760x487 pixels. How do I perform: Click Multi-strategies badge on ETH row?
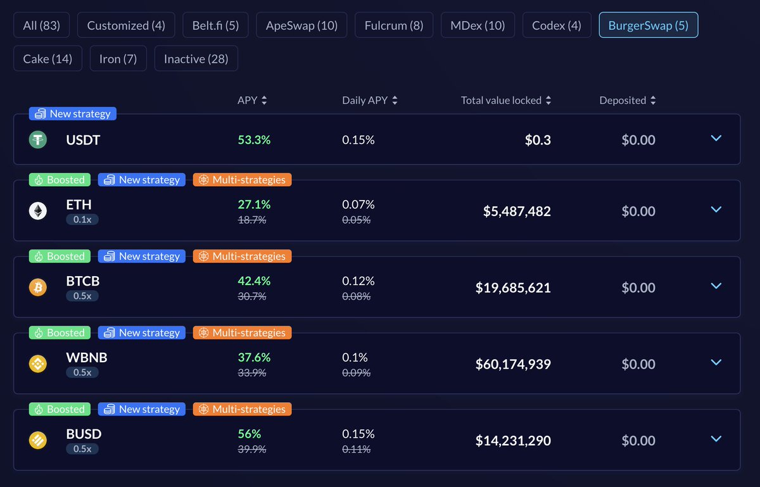(242, 180)
